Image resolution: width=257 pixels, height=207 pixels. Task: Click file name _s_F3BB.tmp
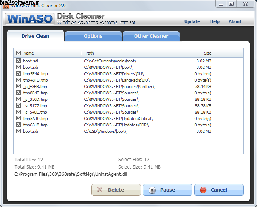click(x=35, y=87)
